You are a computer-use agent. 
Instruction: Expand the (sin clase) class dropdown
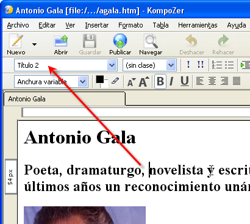click(x=171, y=65)
